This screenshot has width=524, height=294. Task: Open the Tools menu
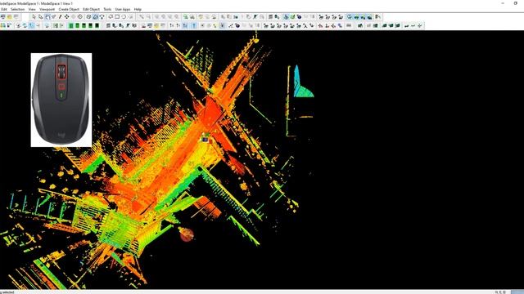coord(107,9)
